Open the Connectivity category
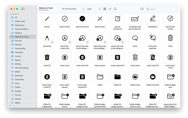This screenshot has width=188, height=118. [x=23, y=49]
